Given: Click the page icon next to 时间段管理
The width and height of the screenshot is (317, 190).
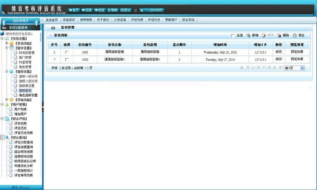Looking at the screenshot, I should (x=16, y=53).
